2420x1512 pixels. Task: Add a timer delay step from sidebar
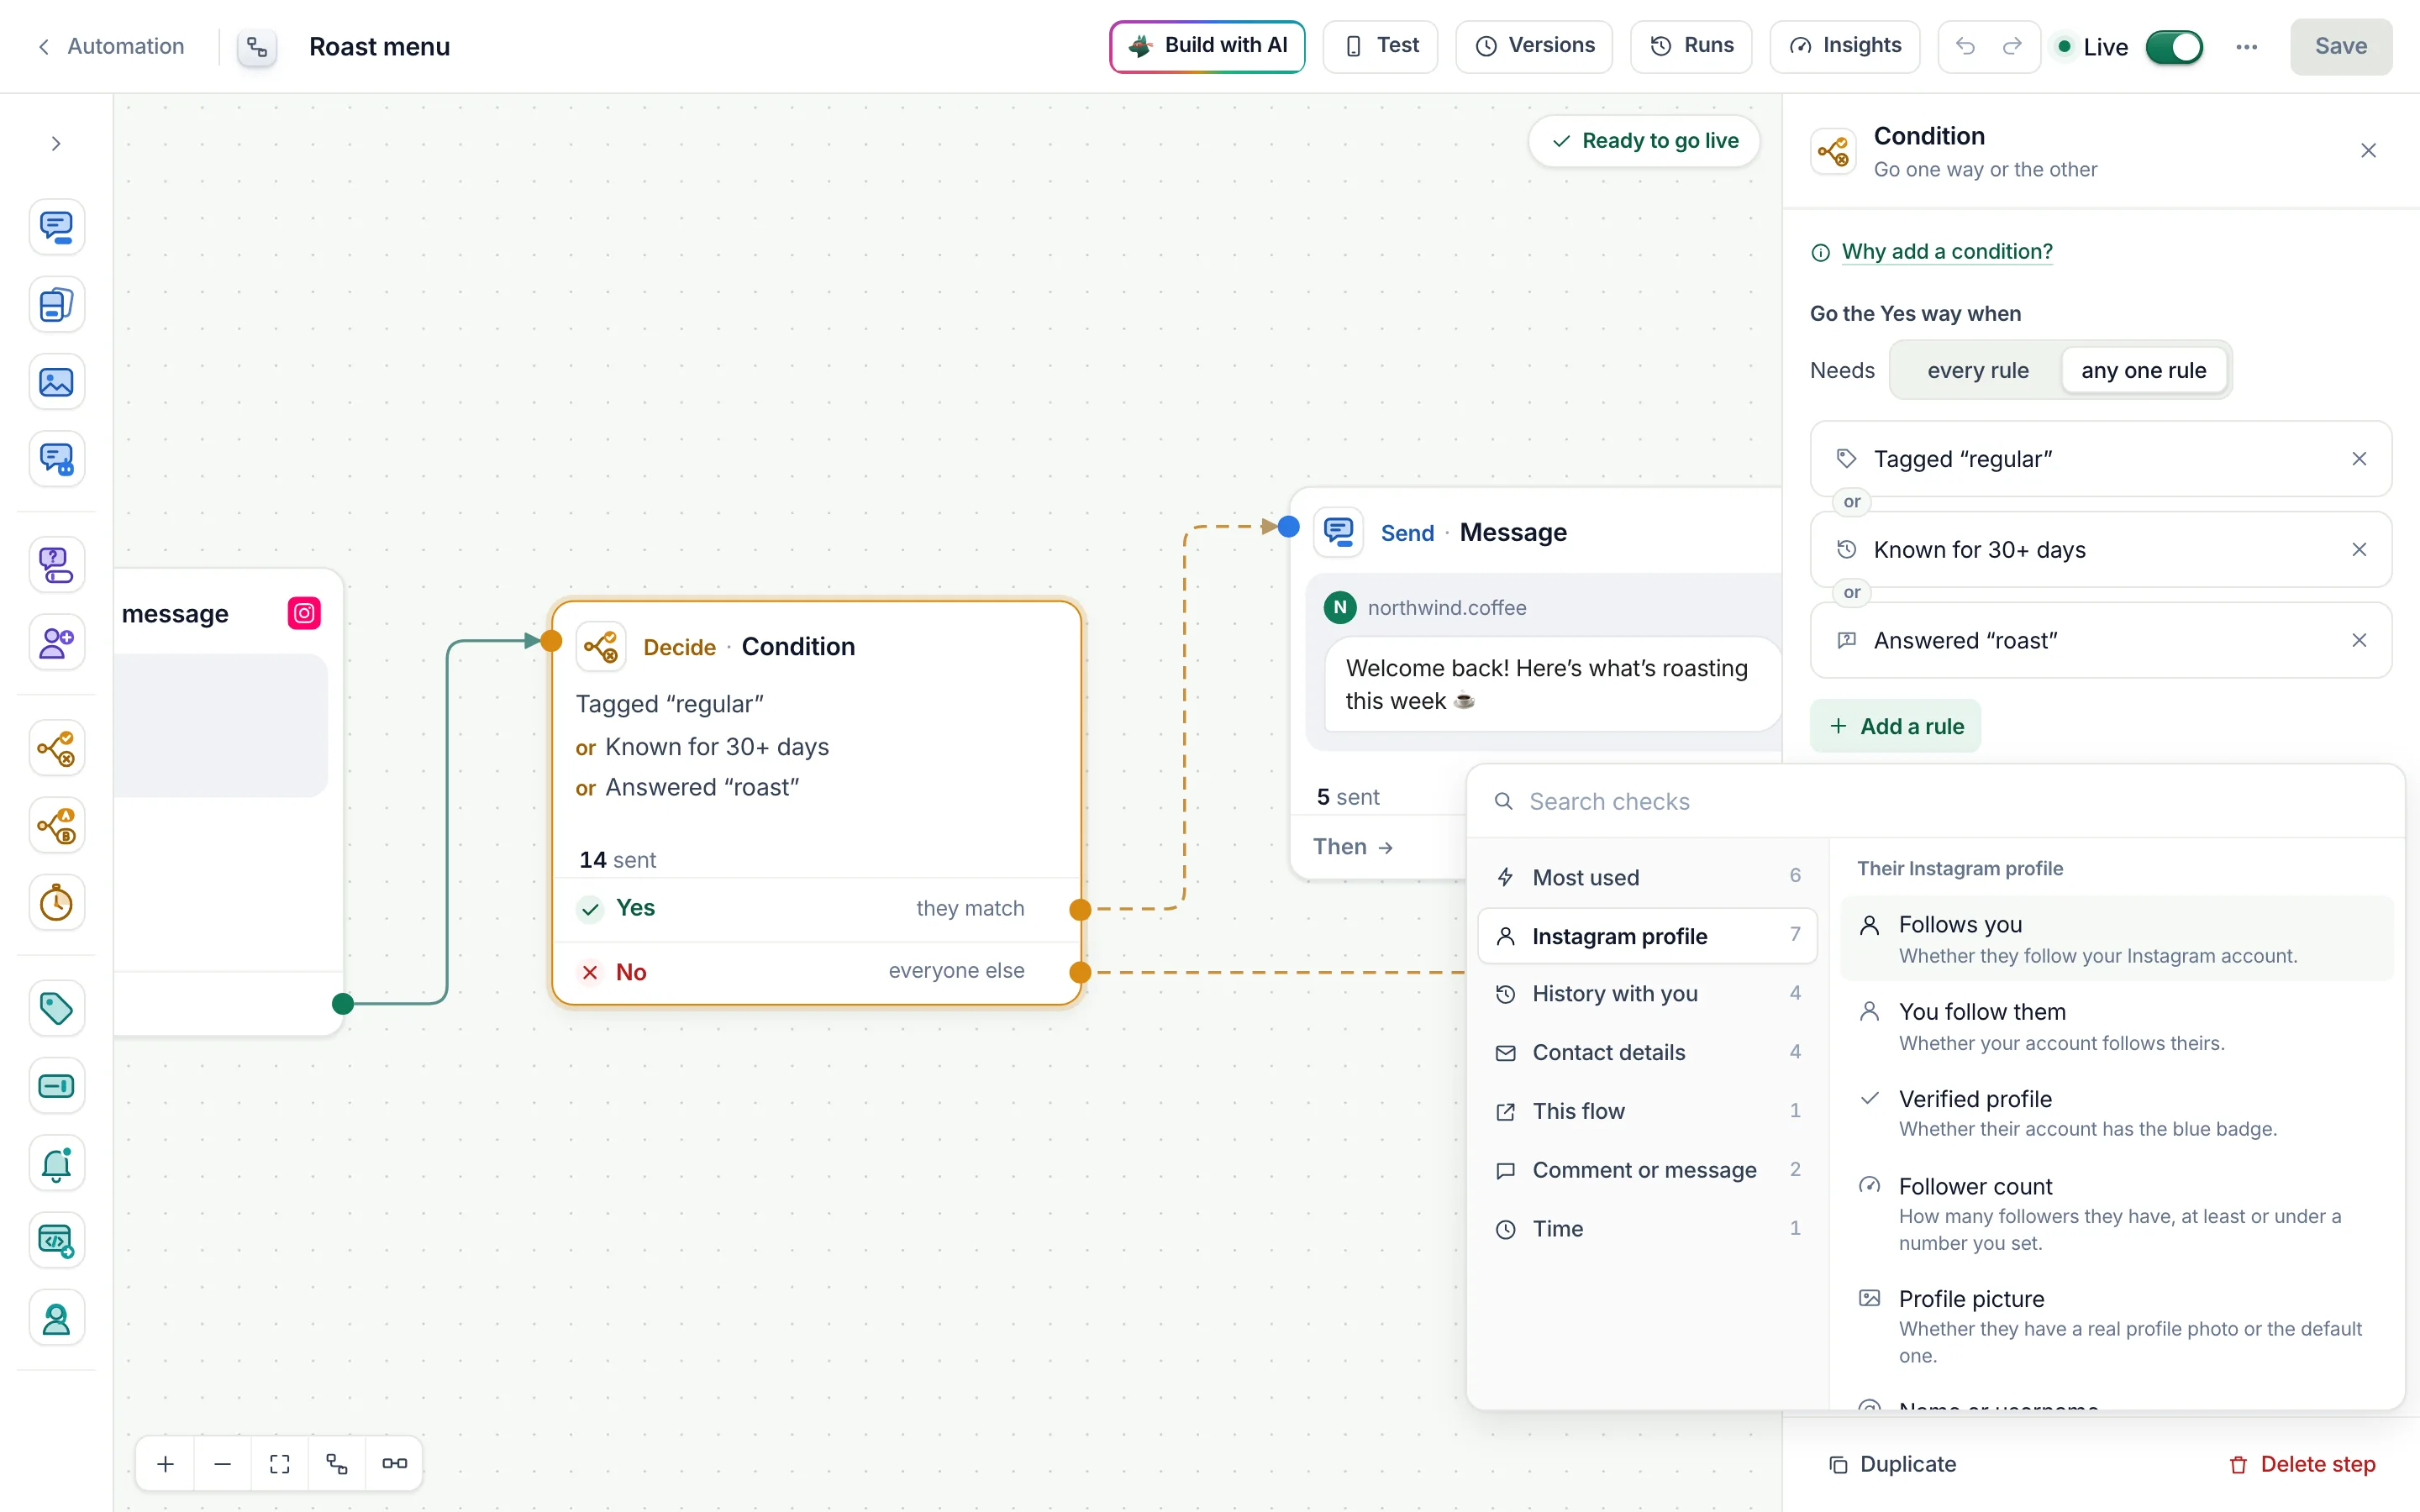point(56,903)
